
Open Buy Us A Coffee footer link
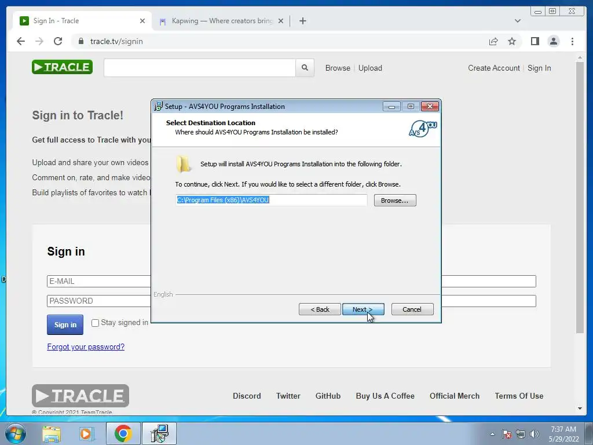(385, 396)
